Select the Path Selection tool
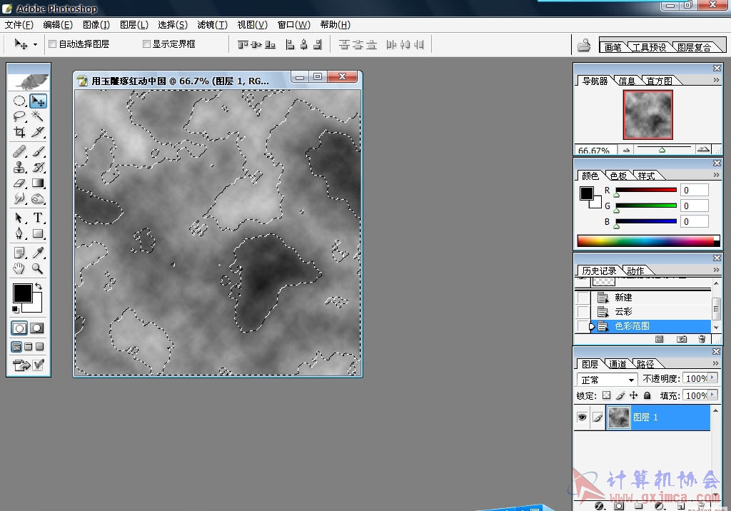 (x=19, y=218)
